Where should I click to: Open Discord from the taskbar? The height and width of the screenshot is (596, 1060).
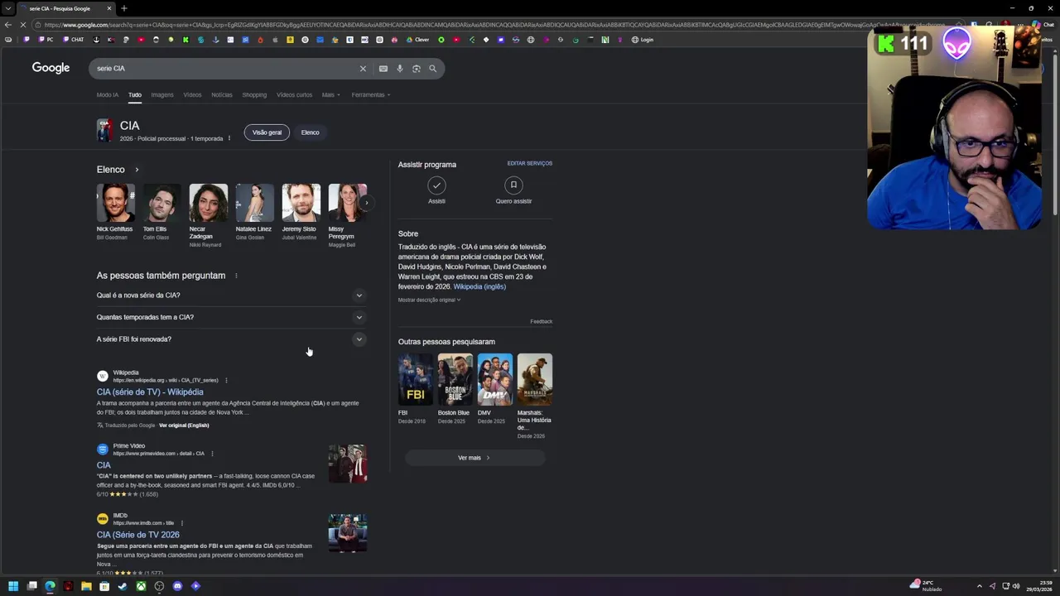pos(177,586)
